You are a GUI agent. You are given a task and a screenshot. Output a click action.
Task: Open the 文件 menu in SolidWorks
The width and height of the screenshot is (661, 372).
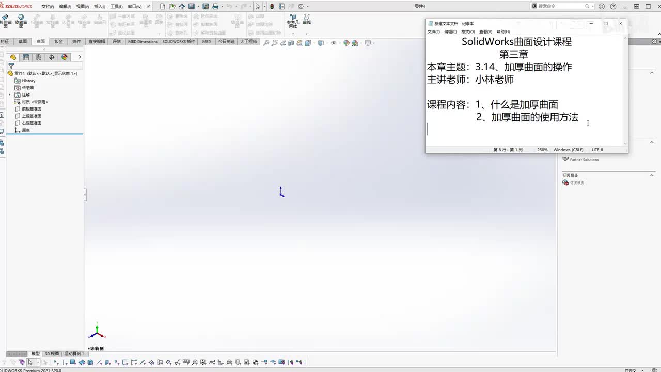(48, 7)
